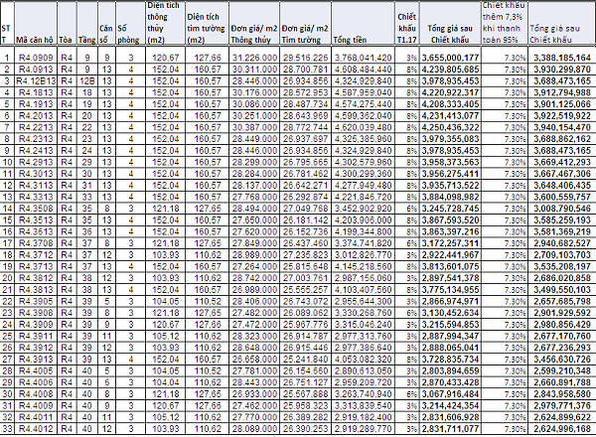Select apartment code cell R4.2313
This screenshot has height=437, width=596.
(x=36, y=139)
